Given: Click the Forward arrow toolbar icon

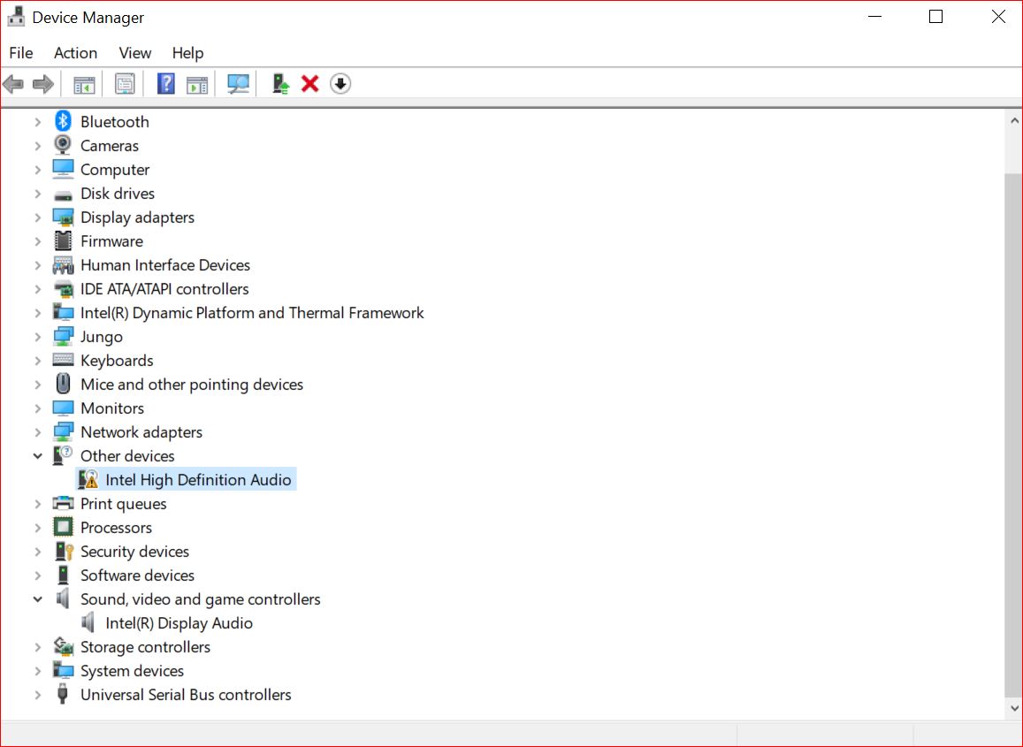Looking at the screenshot, I should tap(43, 83).
